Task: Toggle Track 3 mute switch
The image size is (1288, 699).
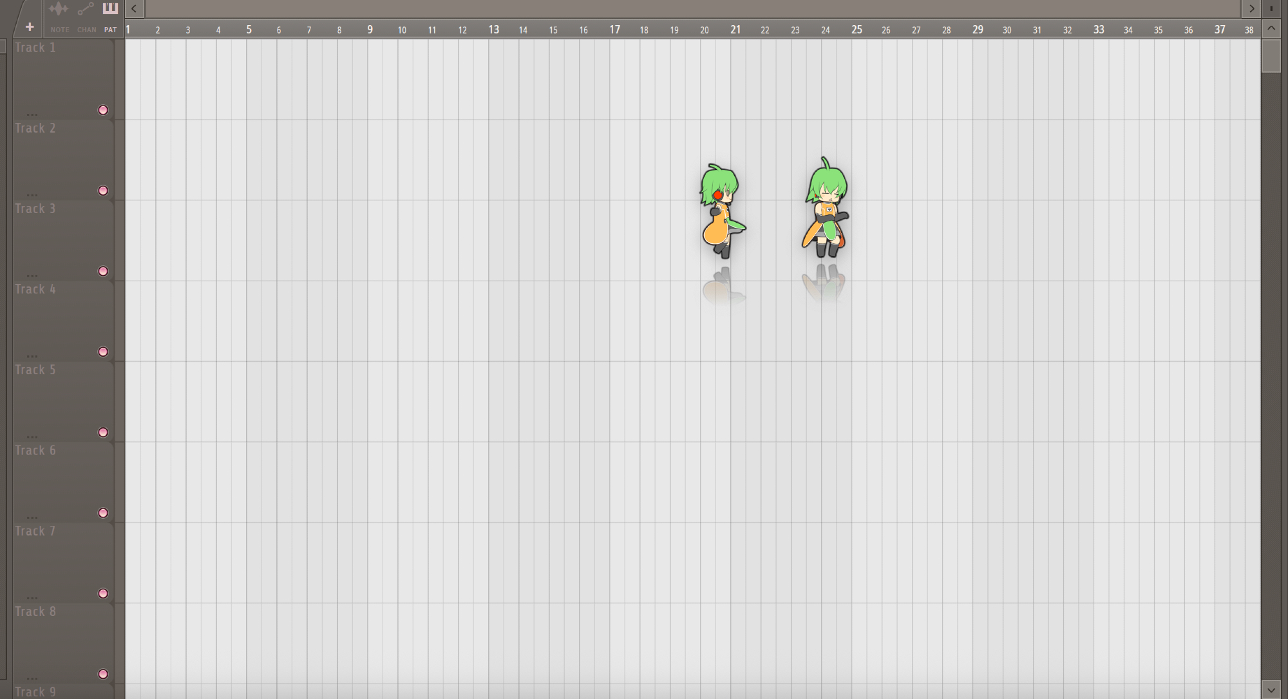Action: click(103, 271)
